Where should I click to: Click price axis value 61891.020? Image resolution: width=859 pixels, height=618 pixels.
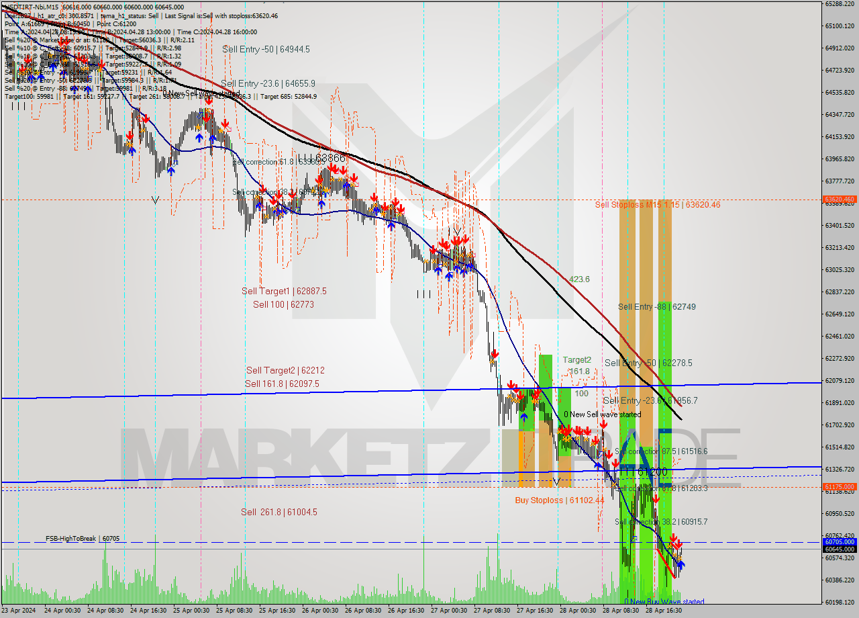point(840,402)
